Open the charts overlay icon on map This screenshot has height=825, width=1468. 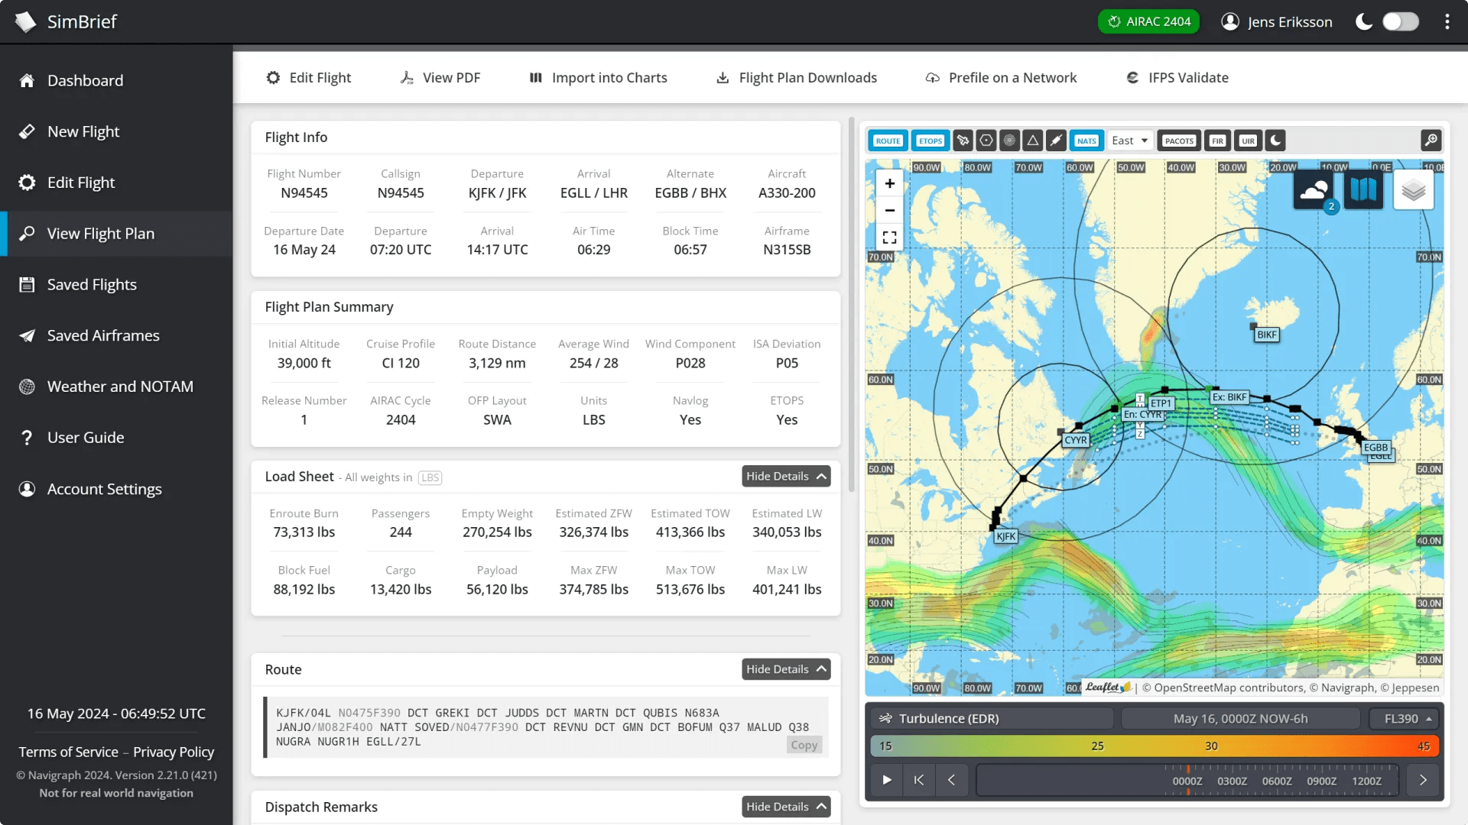click(1365, 189)
